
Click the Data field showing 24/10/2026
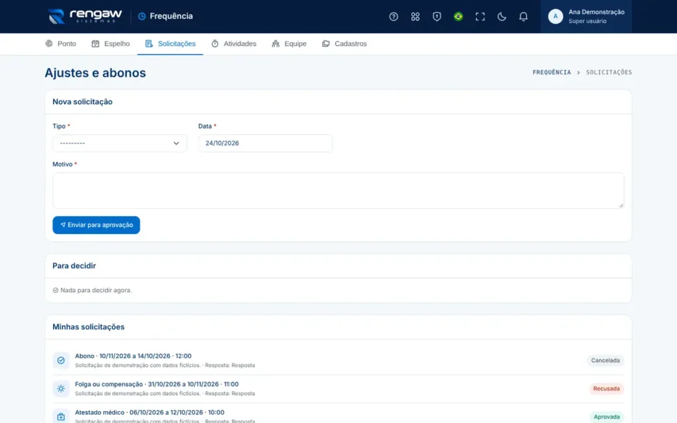[265, 143]
